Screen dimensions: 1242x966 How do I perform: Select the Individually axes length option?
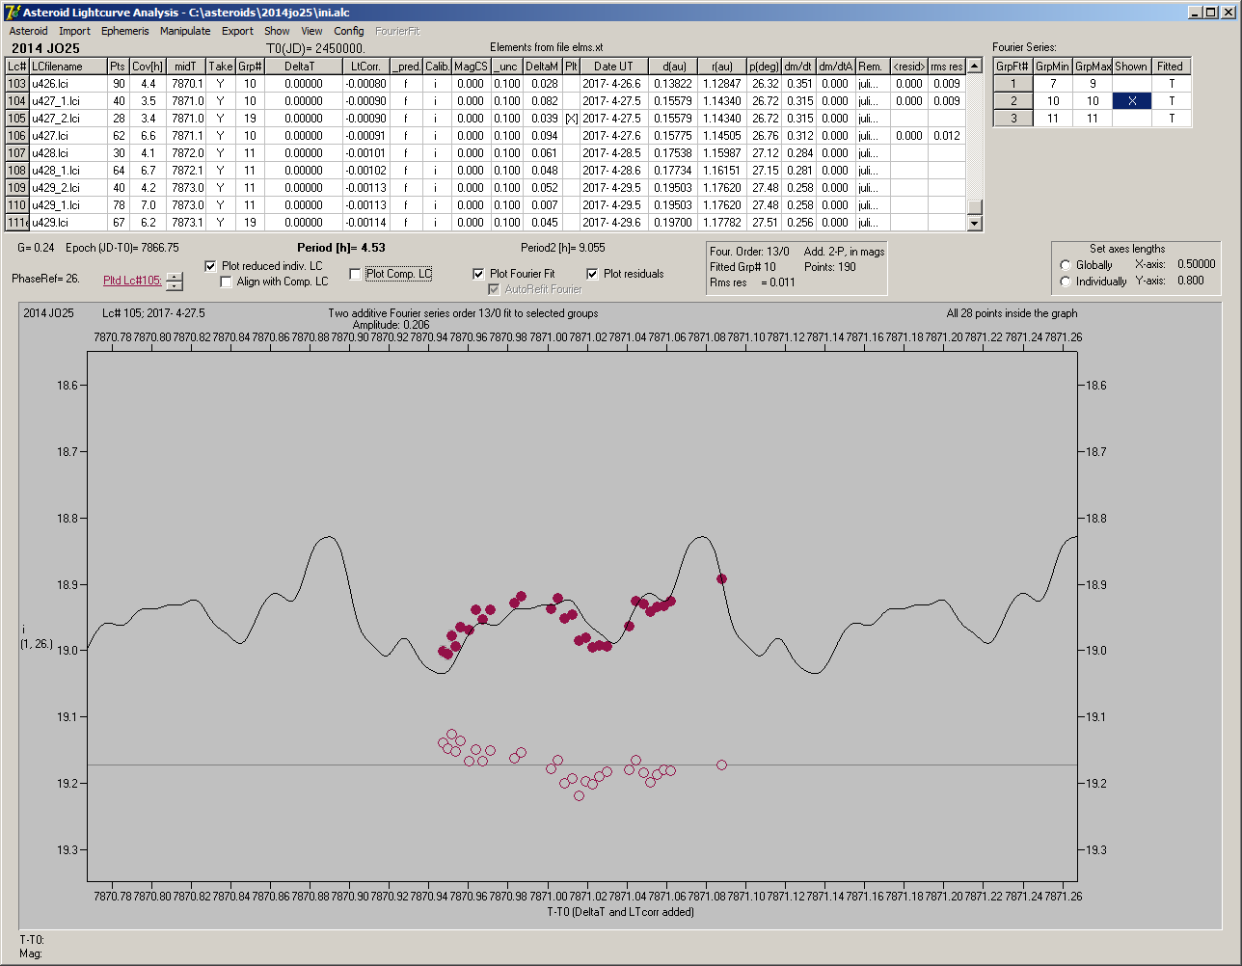[x=1066, y=282]
